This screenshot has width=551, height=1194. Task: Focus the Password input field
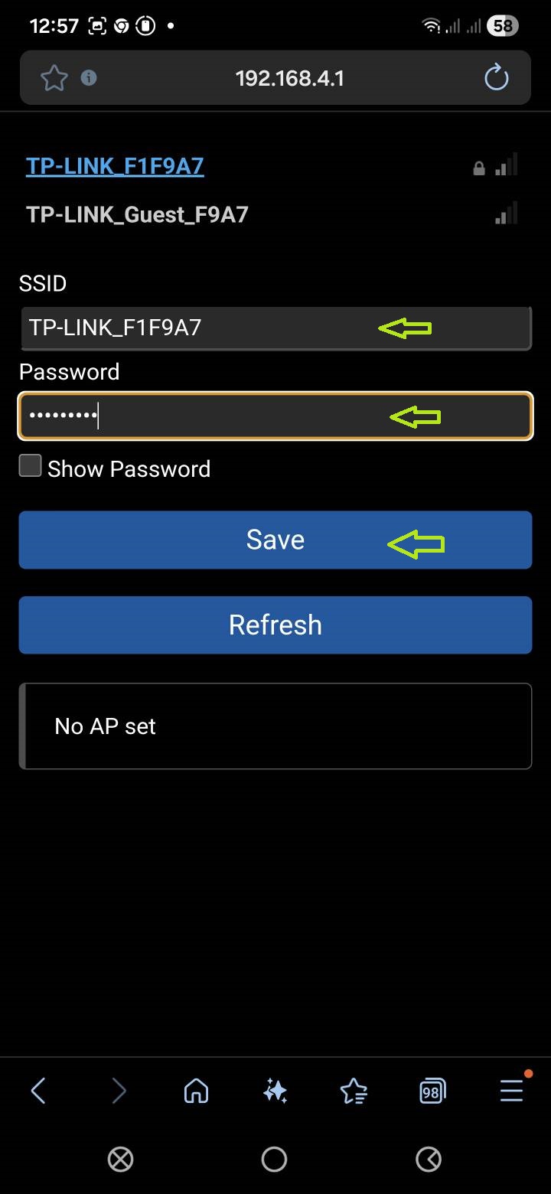pos(275,416)
